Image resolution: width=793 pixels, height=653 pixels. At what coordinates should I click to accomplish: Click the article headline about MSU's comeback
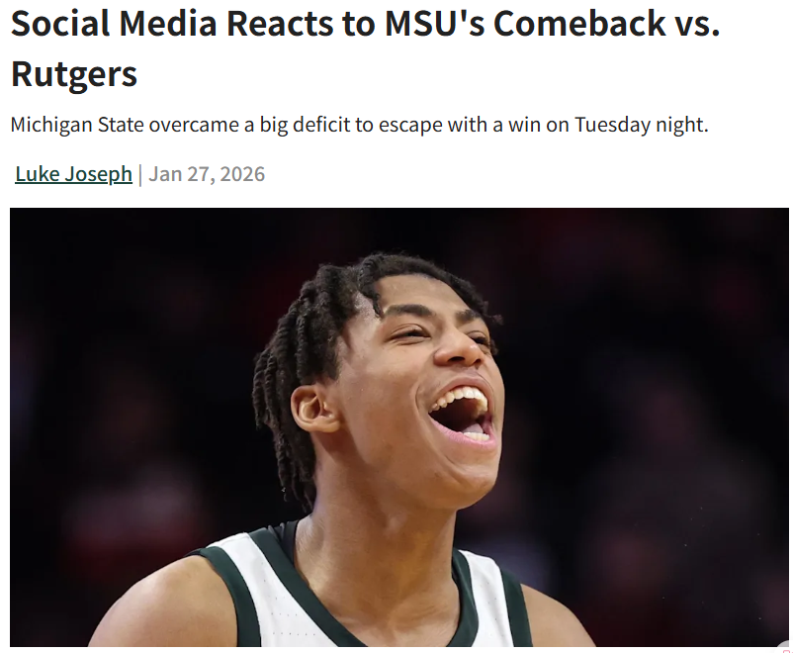pyautogui.click(x=365, y=48)
